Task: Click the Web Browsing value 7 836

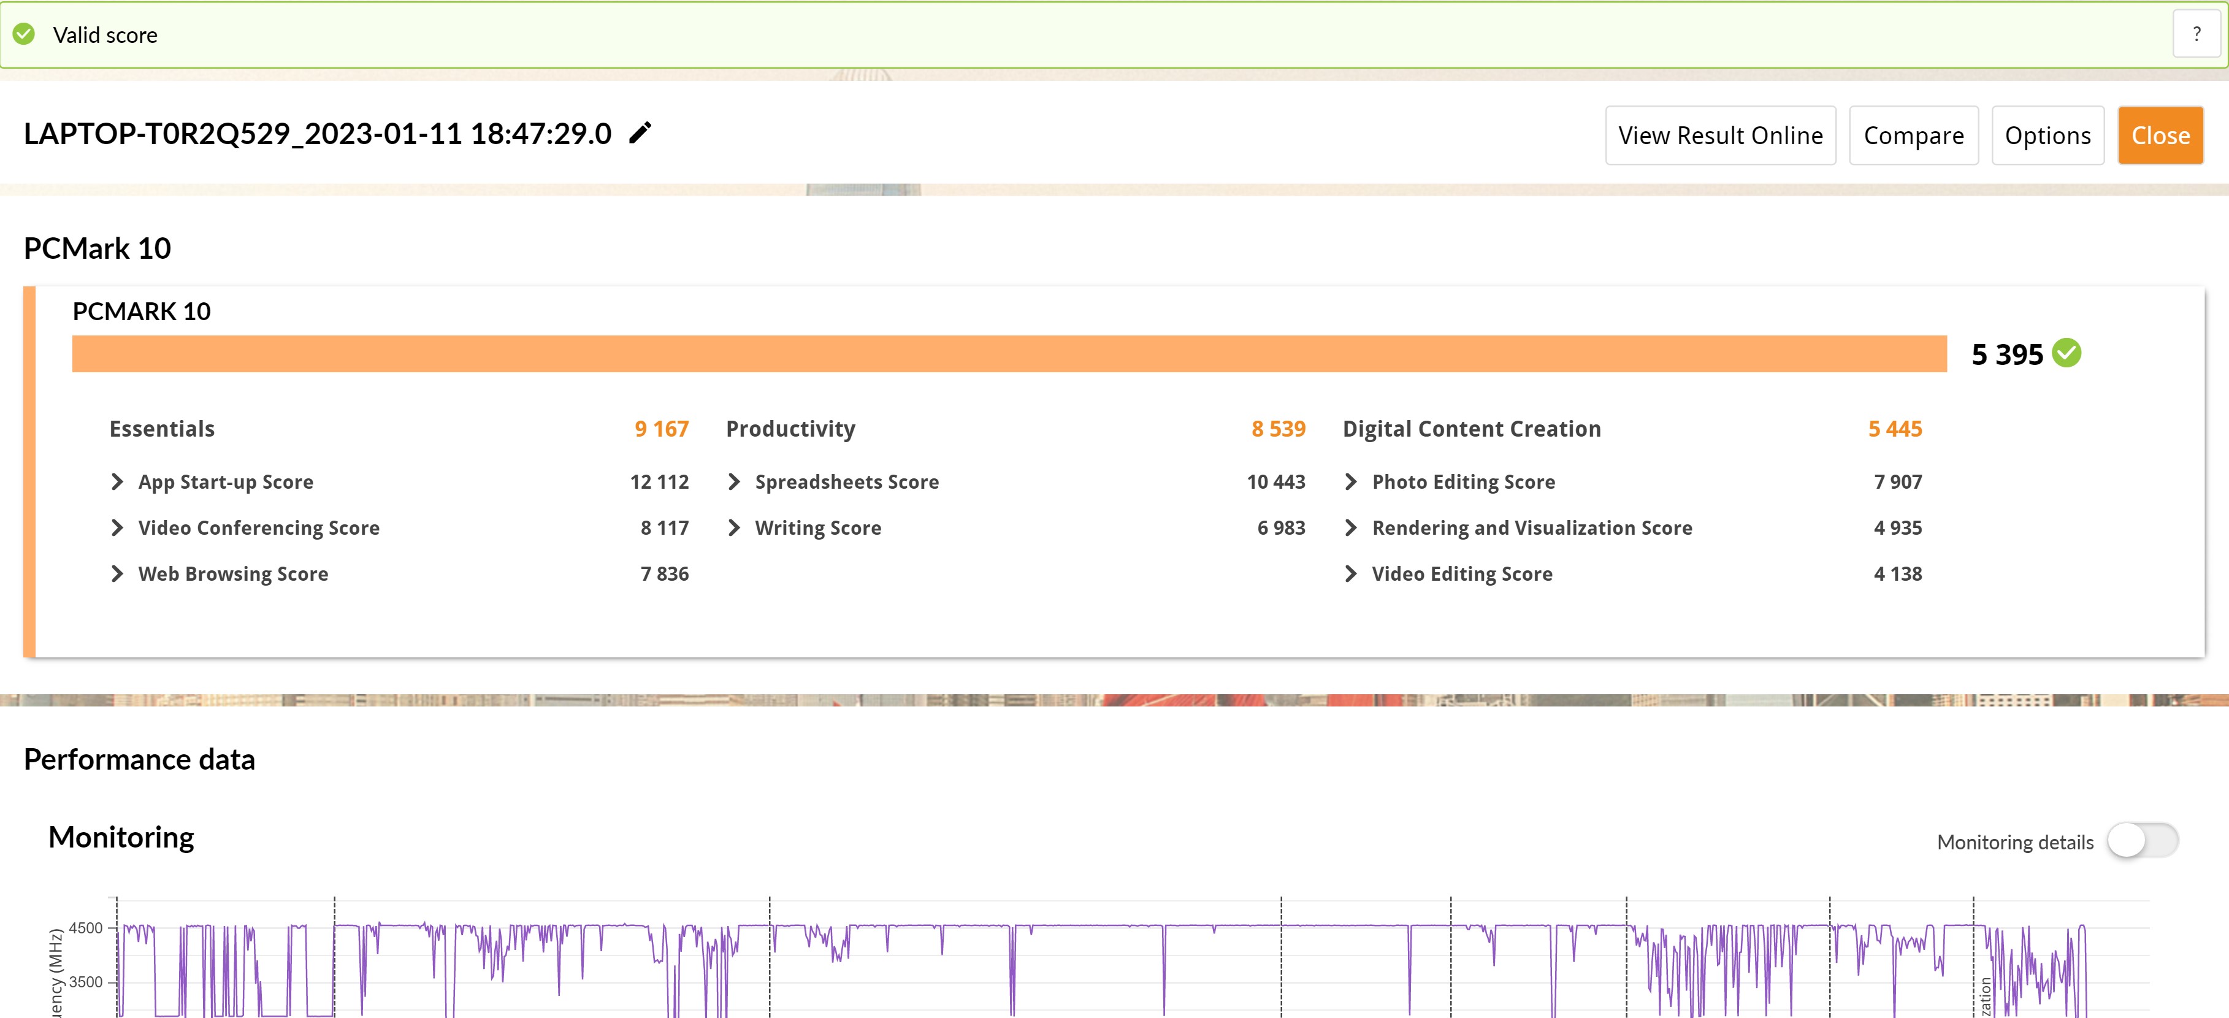Action: [x=665, y=573]
